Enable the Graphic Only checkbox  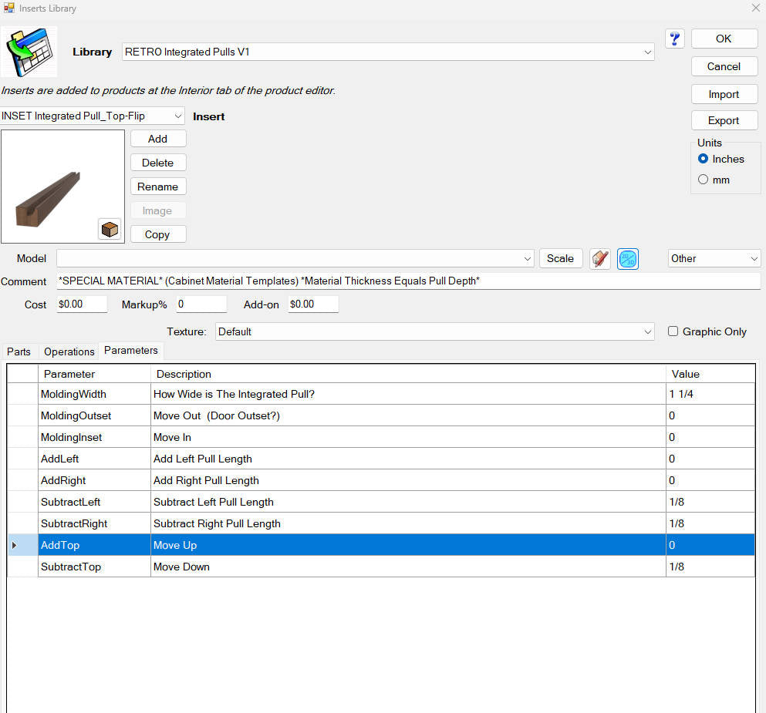coord(673,331)
